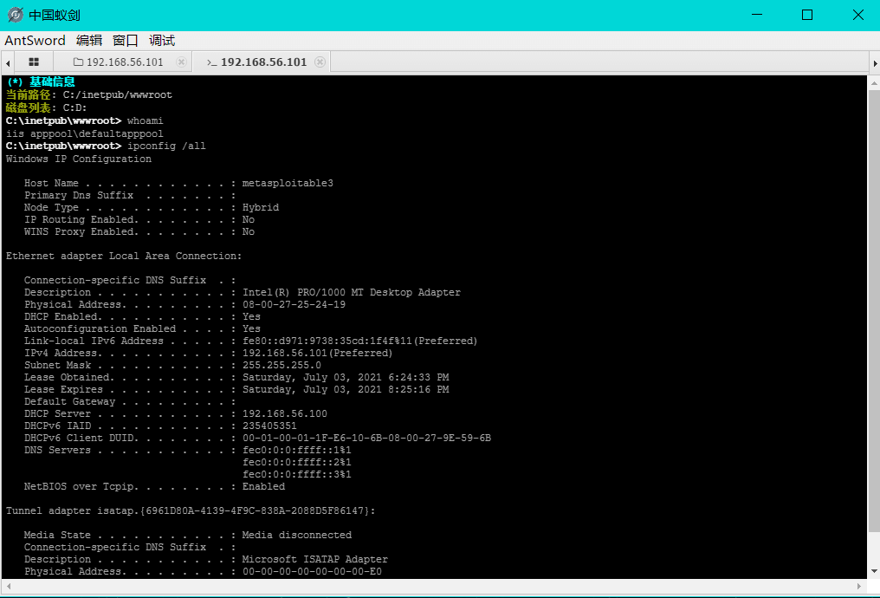The width and height of the screenshot is (880, 598).
Task: Click the 'Microsoft ISATAP Adapter' description
Action: 315,559
